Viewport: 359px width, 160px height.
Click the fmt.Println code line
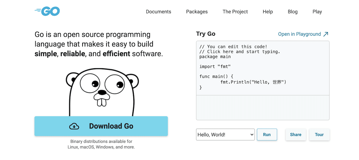tap(253, 82)
